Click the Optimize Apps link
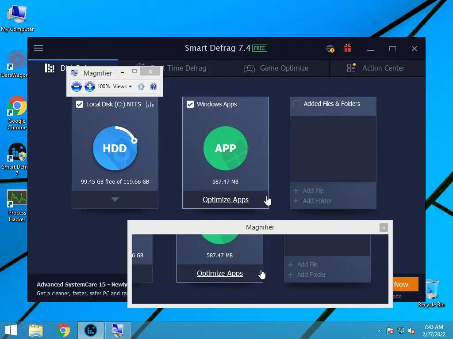Screen dimensions: 453x339 (x=225, y=200)
